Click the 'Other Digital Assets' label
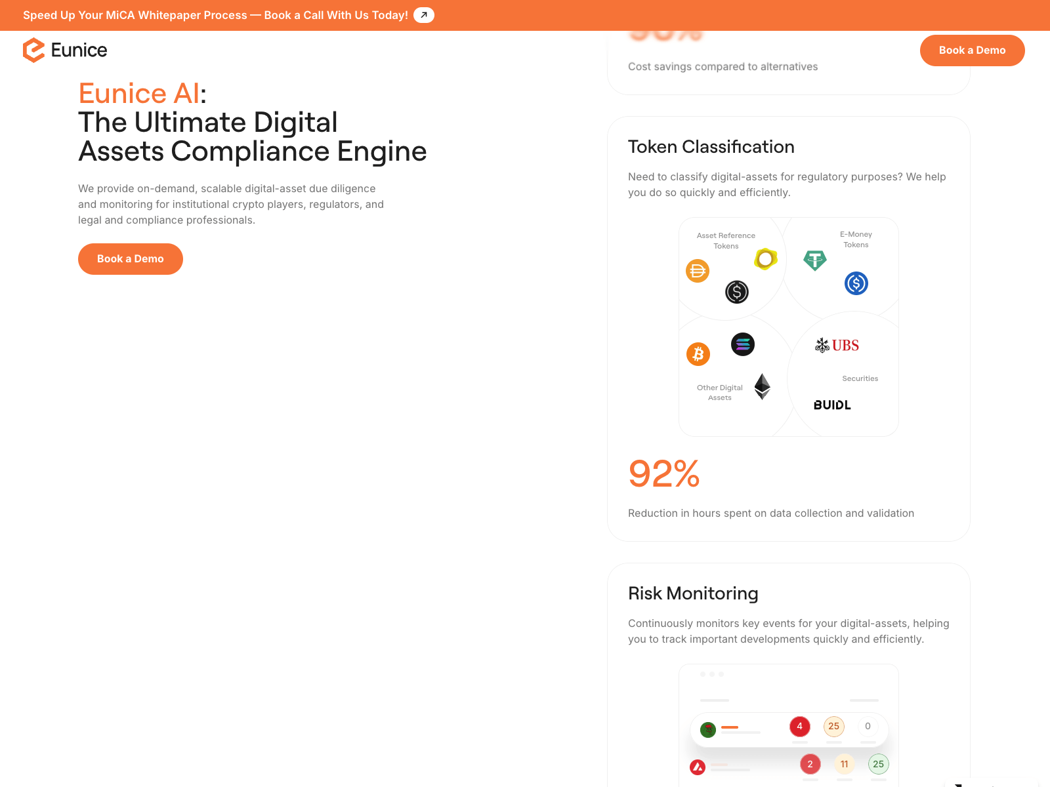This screenshot has height=787, width=1050. pos(720,393)
